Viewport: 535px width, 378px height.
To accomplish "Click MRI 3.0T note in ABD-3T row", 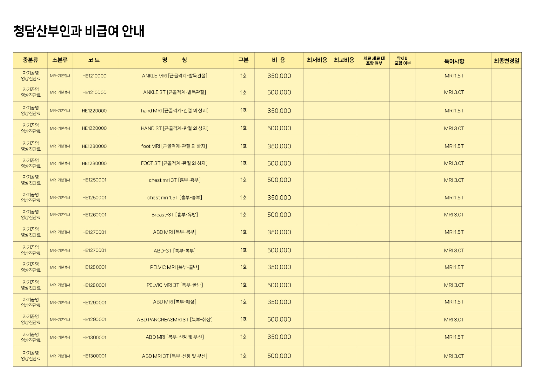I will click(454, 251).
